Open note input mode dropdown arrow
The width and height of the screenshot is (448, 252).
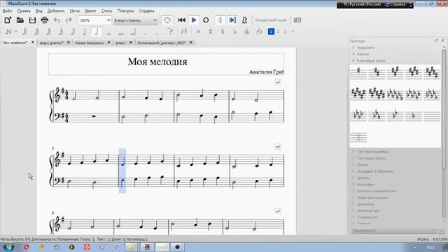point(16,31)
